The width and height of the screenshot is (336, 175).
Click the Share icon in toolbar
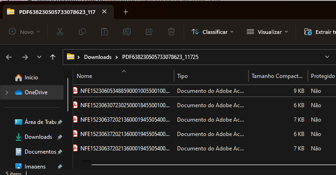tap(149, 32)
